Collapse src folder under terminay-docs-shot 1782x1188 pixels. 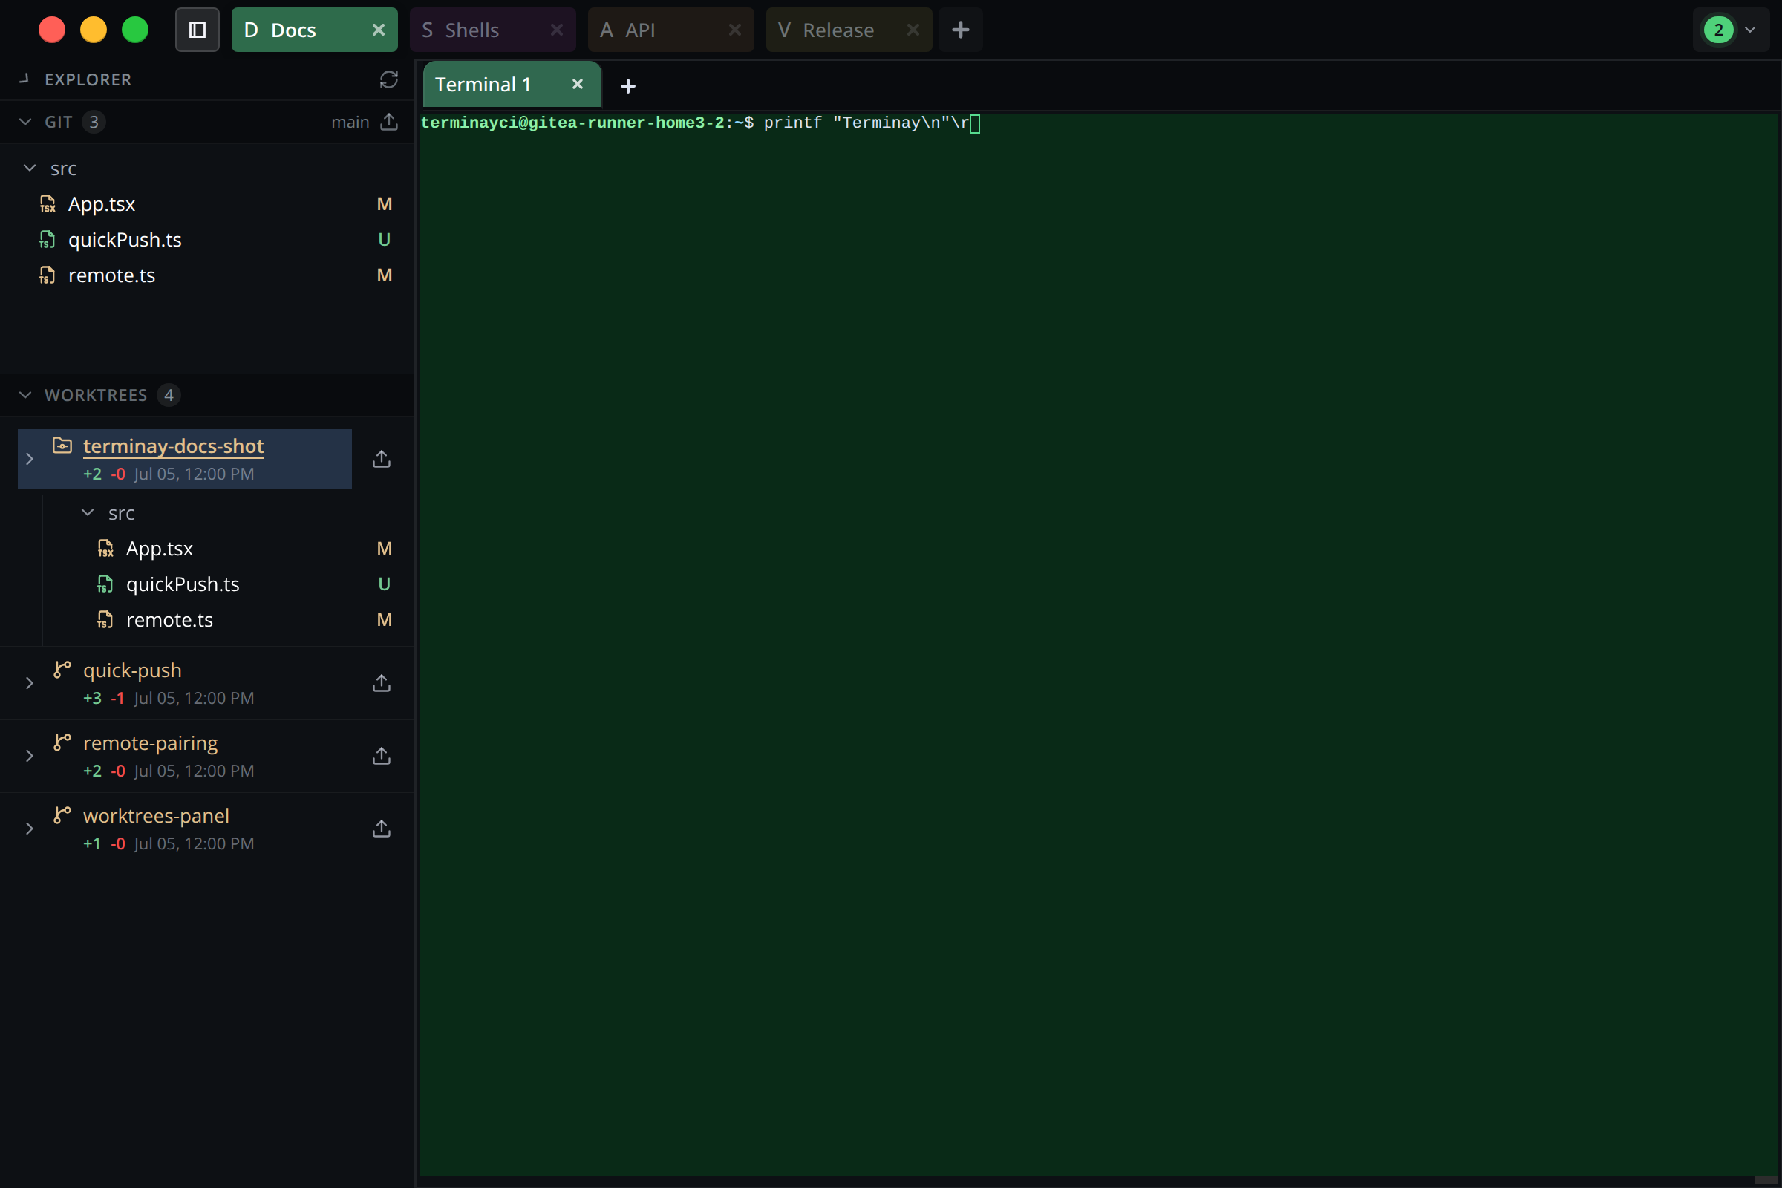[x=88, y=513]
